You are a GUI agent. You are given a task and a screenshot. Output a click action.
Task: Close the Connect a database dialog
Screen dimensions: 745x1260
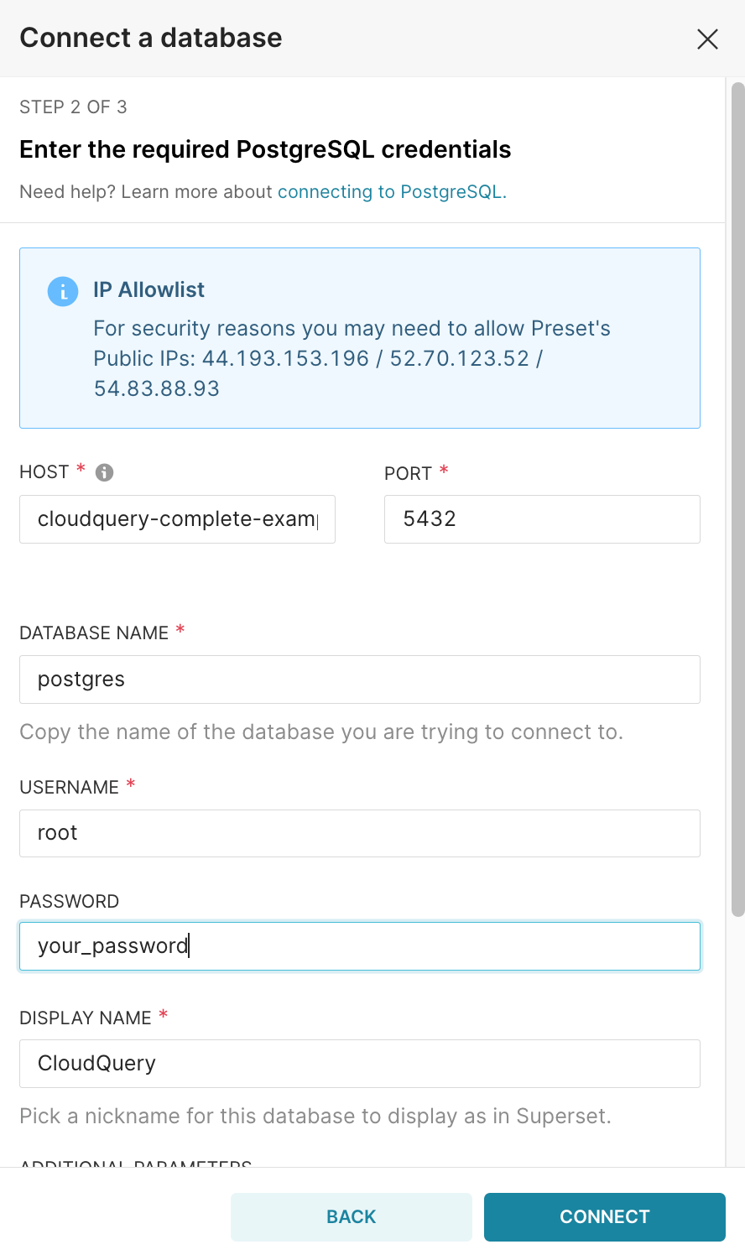[707, 39]
